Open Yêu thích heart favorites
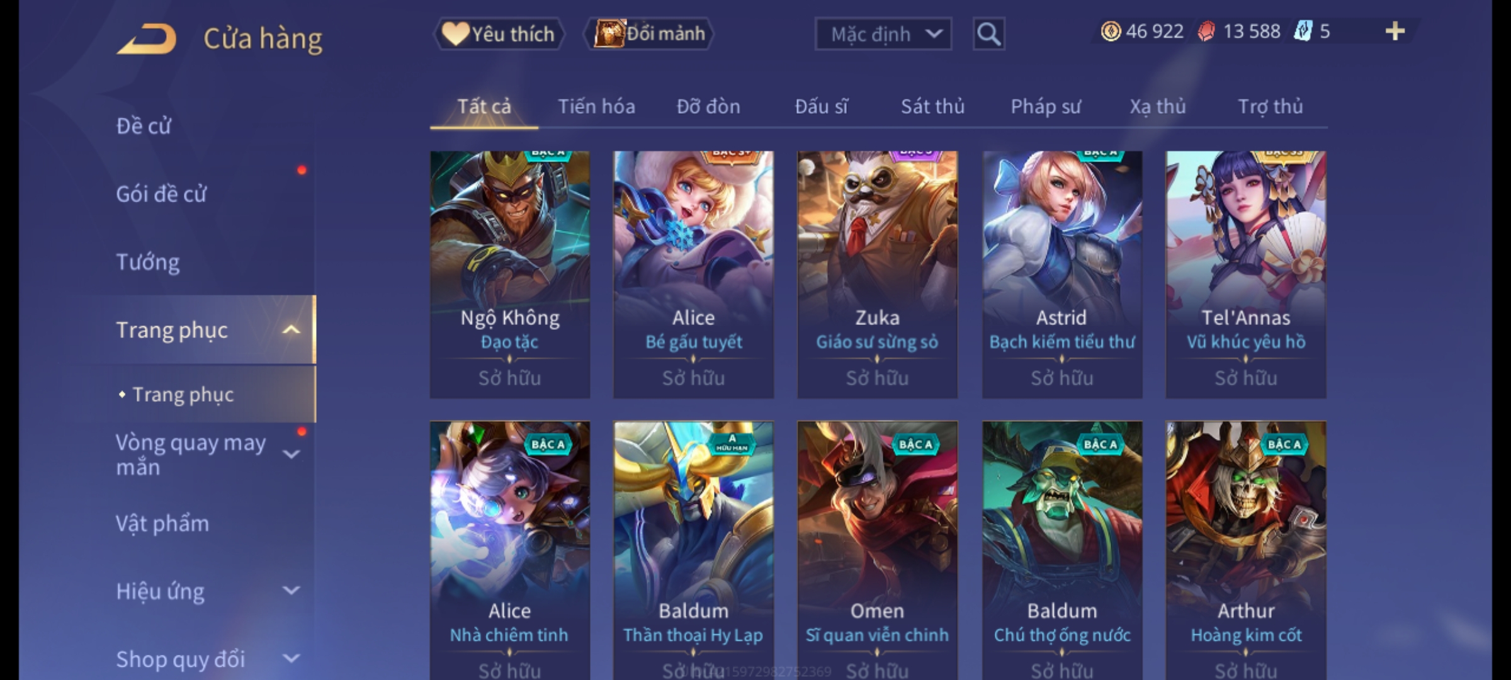Screen dimensions: 1511x680 [499, 33]
